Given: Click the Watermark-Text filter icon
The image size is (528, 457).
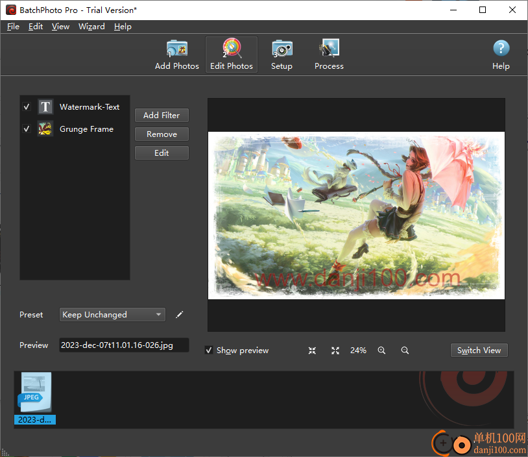Looking at the screenshot, I should click(45, 107).
